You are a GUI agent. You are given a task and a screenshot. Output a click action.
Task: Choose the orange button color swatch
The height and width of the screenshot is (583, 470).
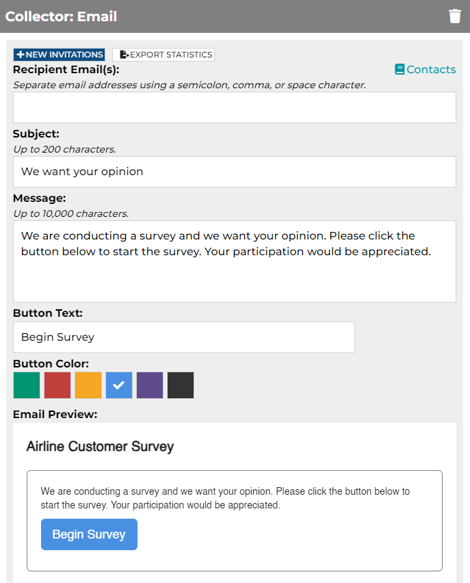click(x=88, y=385)
